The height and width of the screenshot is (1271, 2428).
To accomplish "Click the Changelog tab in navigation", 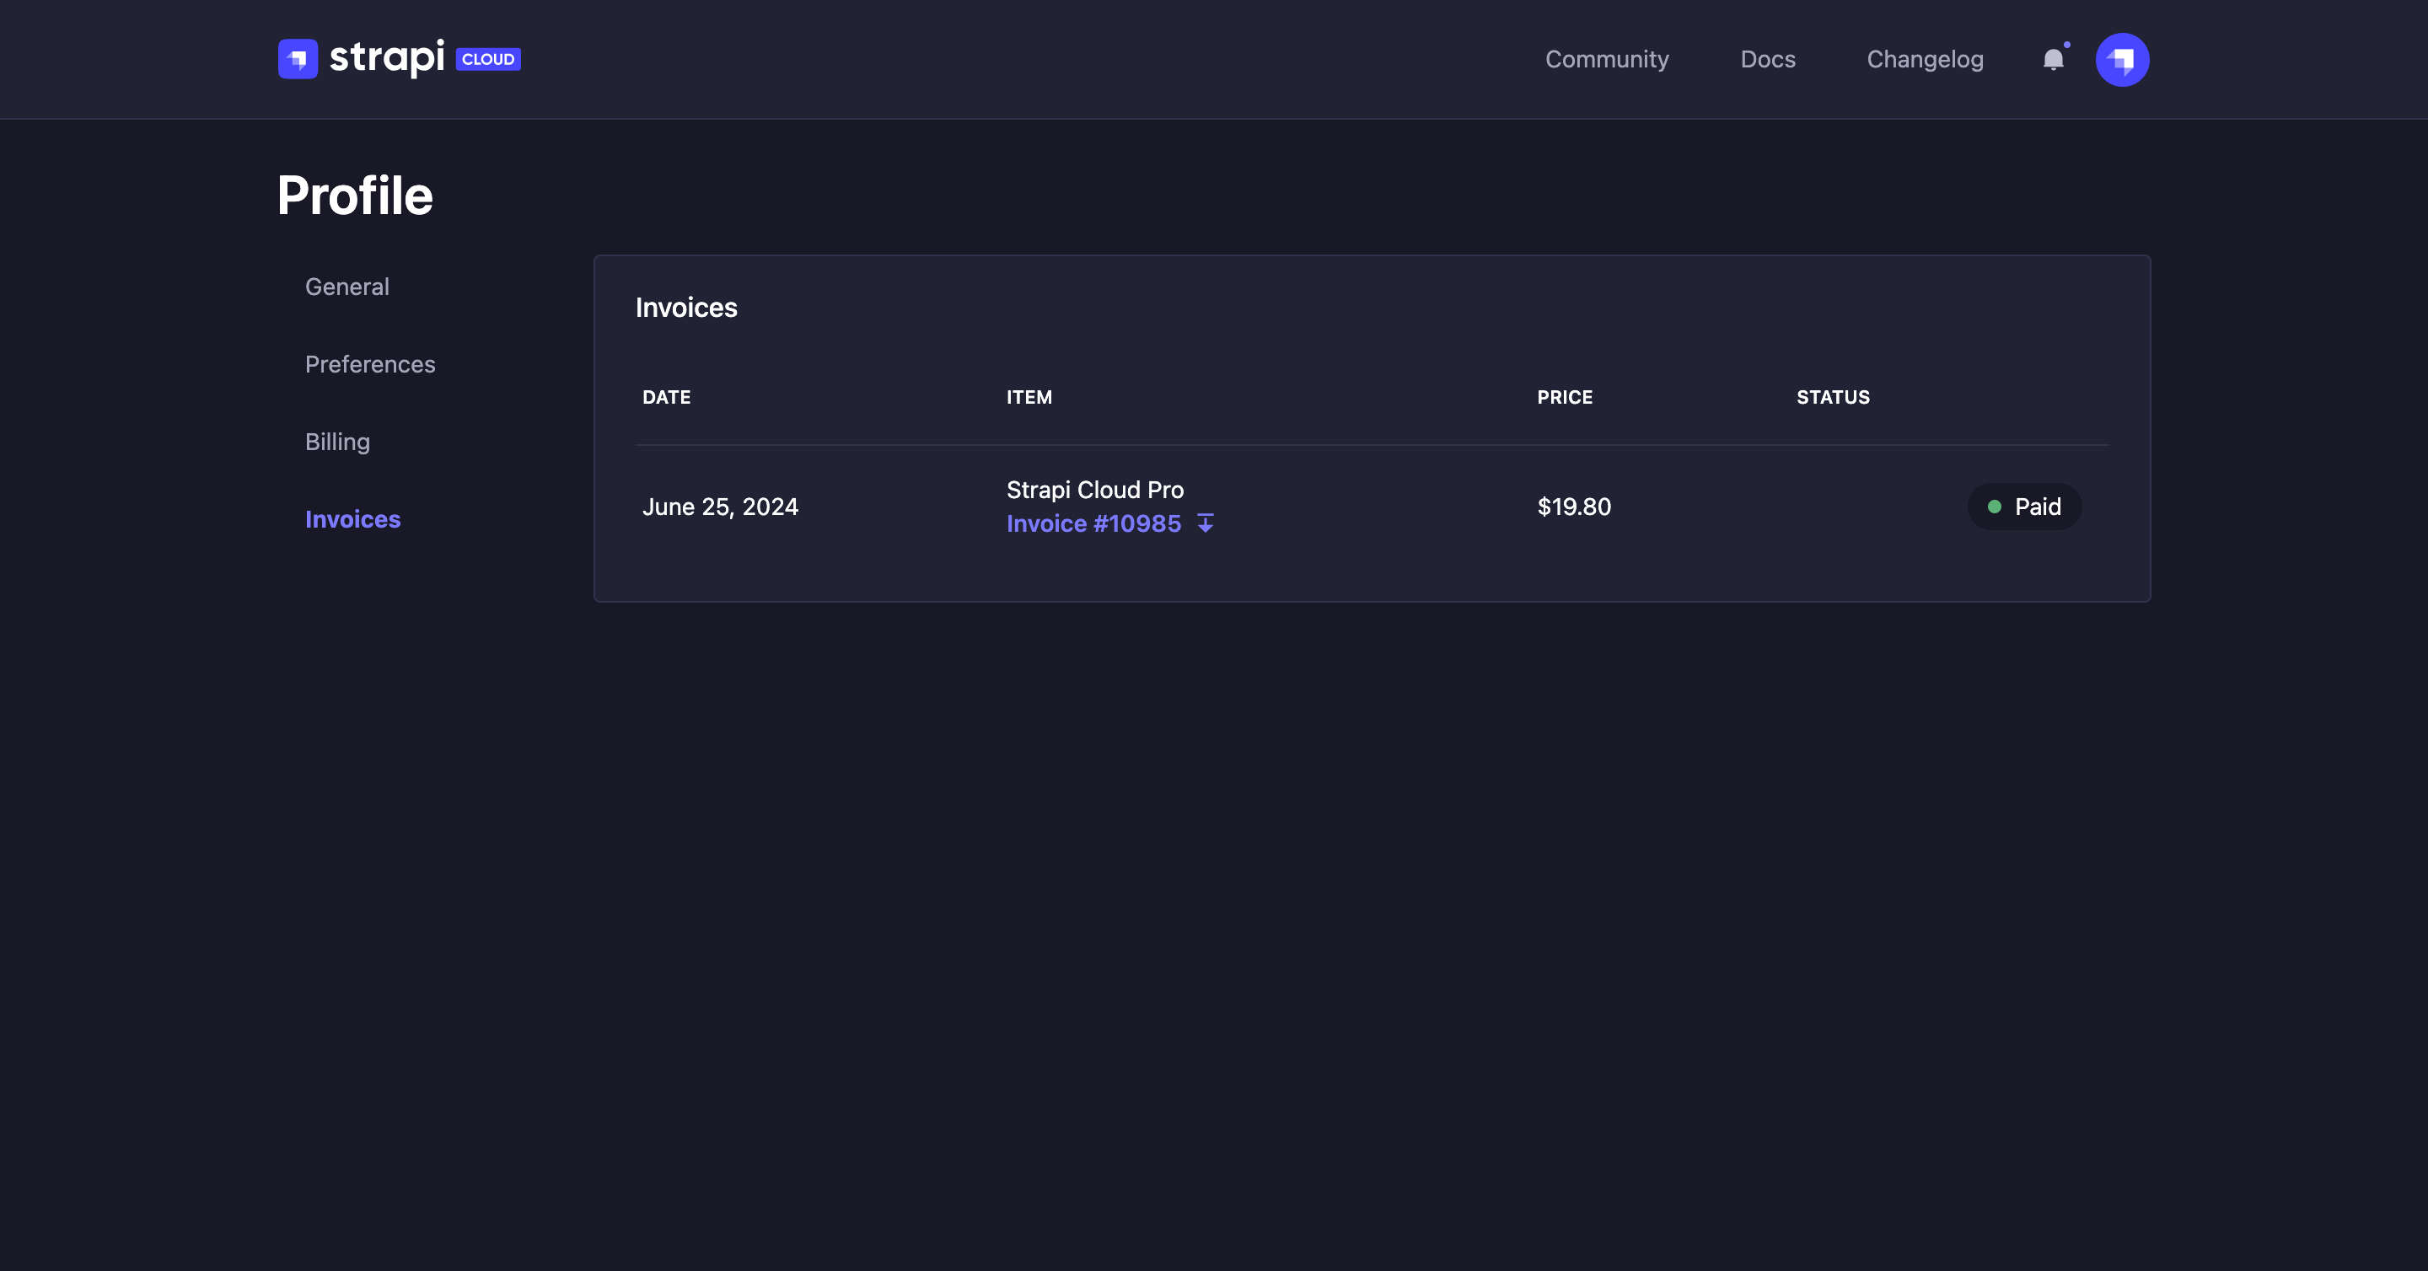I will (x=1926, y=59).
